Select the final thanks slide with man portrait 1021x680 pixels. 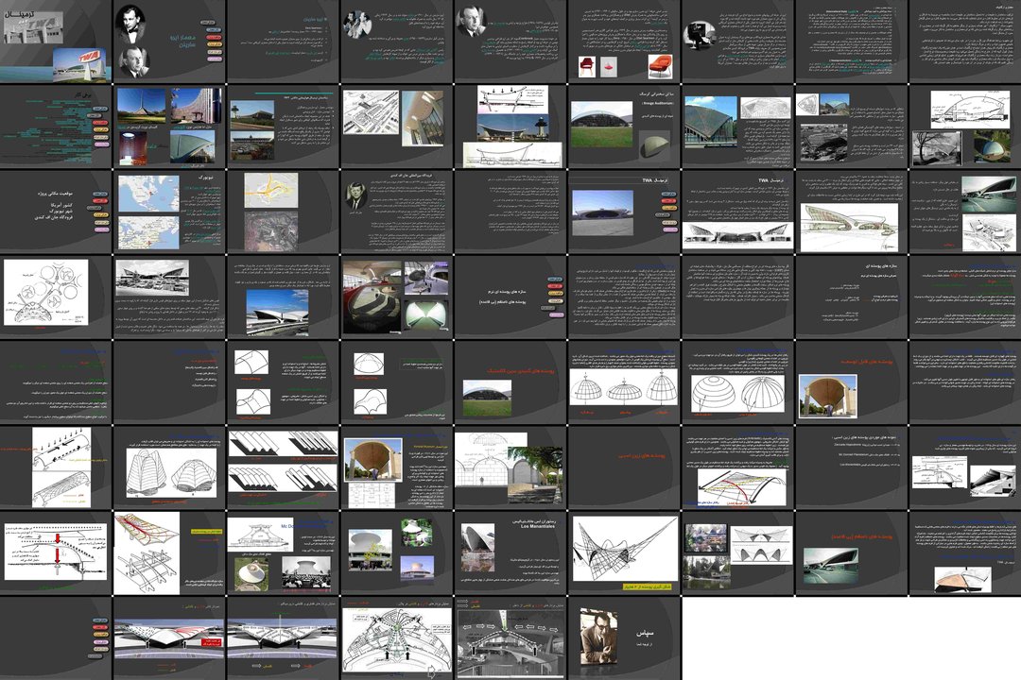624,637
